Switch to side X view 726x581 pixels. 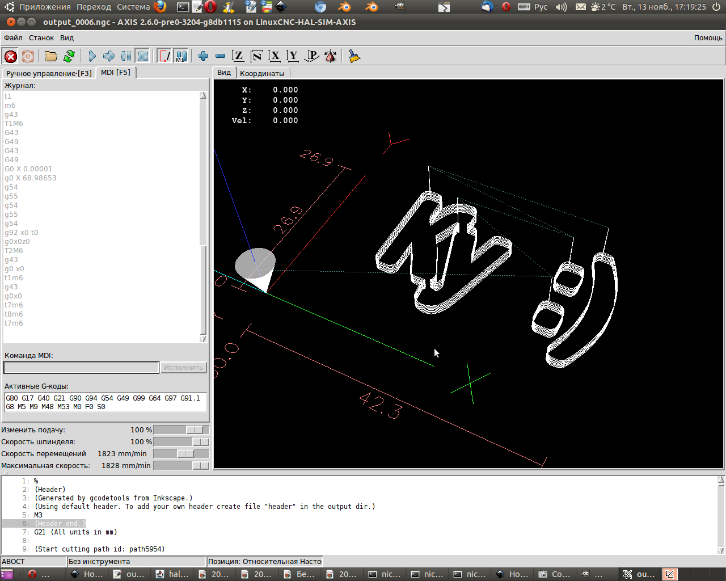click(275, 56)
